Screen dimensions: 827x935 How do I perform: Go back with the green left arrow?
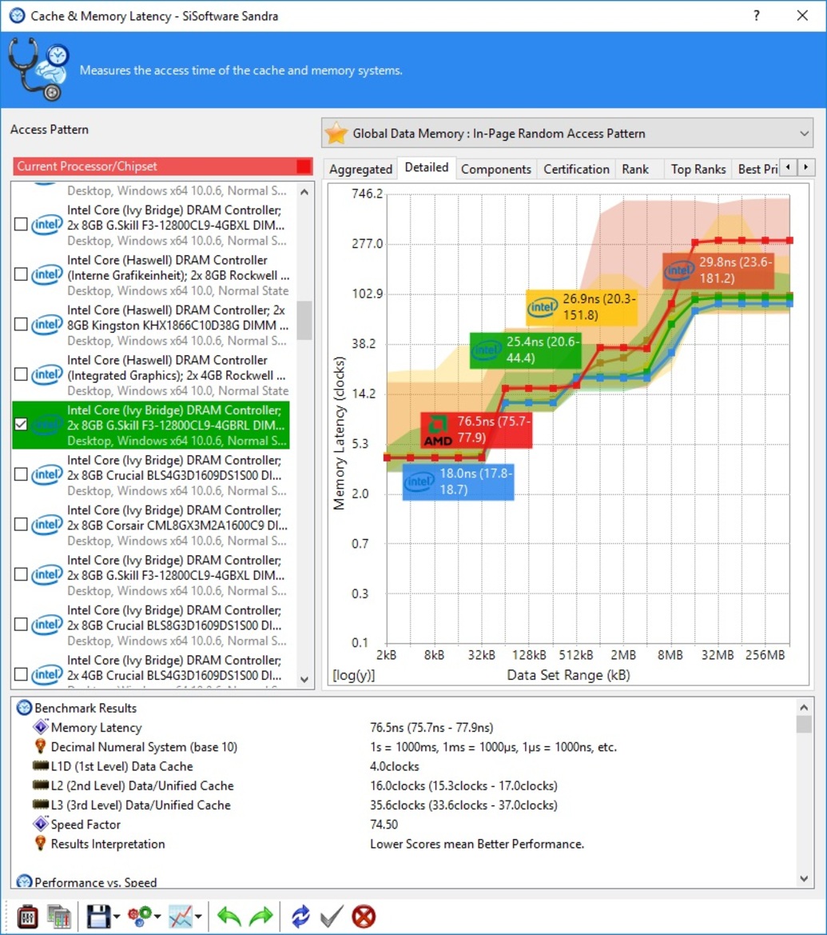coord(229,917)
